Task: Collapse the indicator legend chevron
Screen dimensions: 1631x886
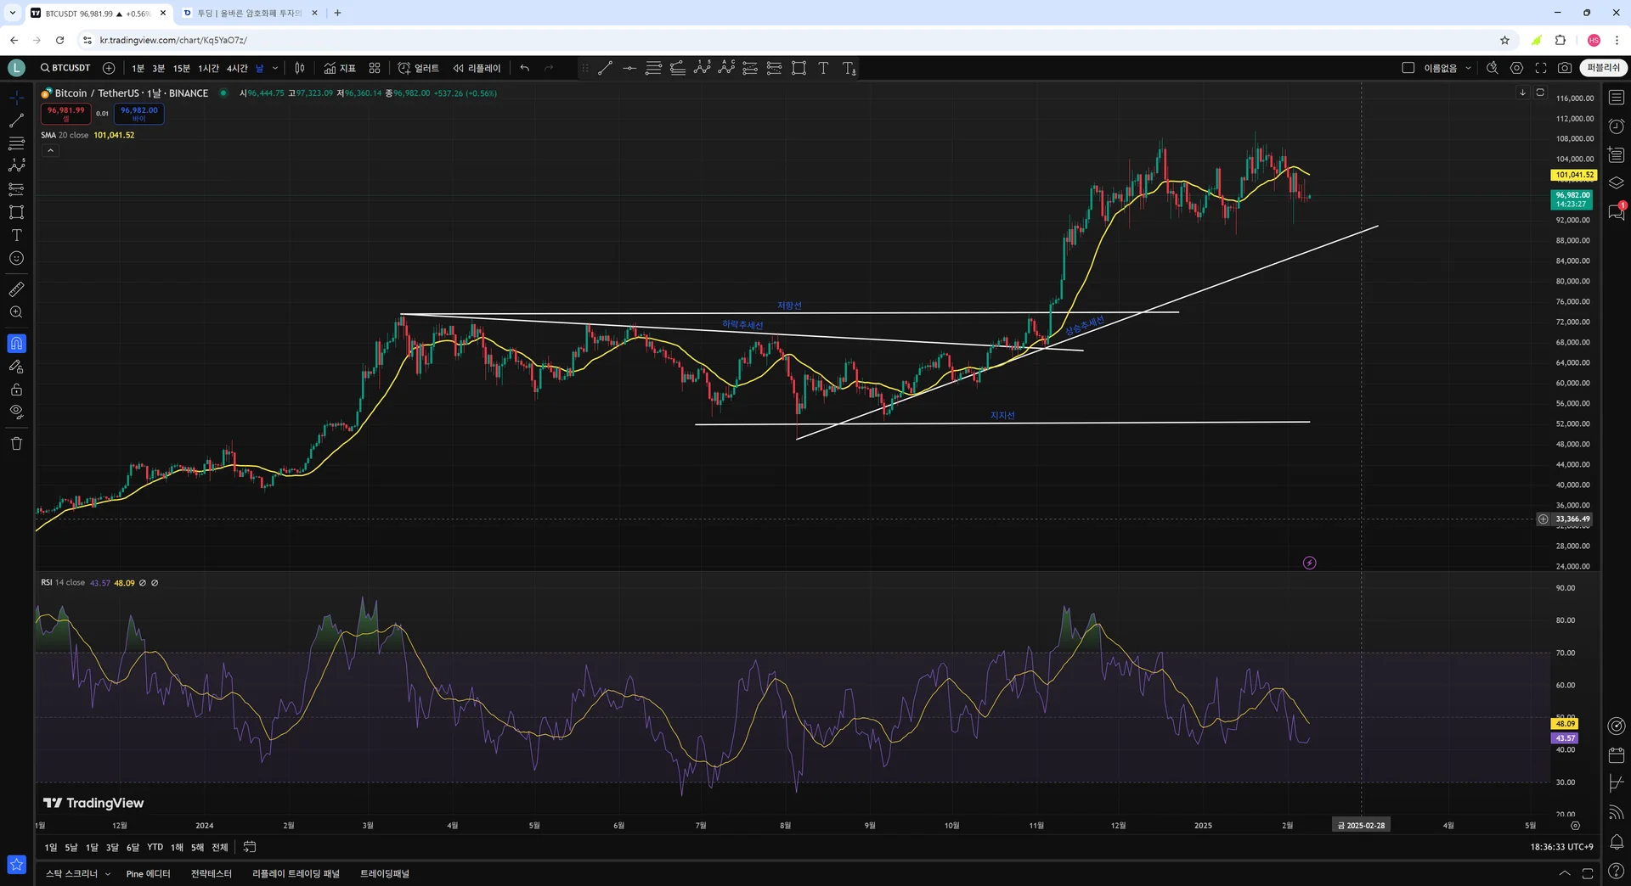Action: (x=50, y=151)
